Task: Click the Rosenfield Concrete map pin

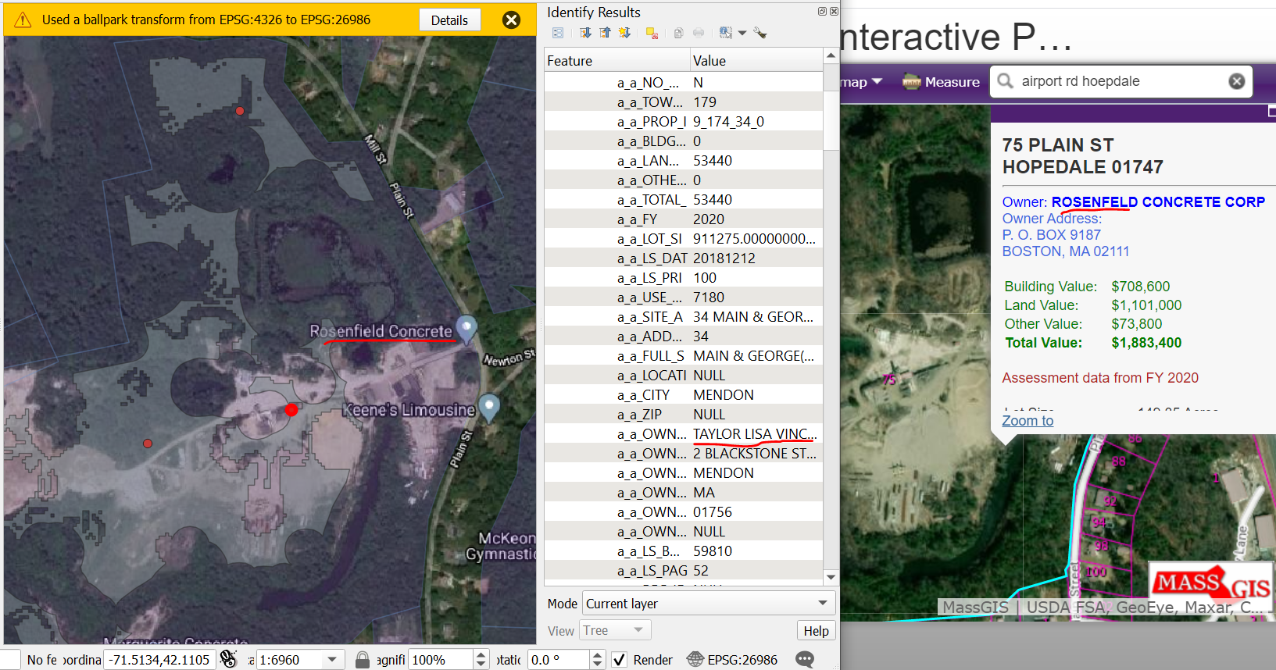Action: pos(466,328)
